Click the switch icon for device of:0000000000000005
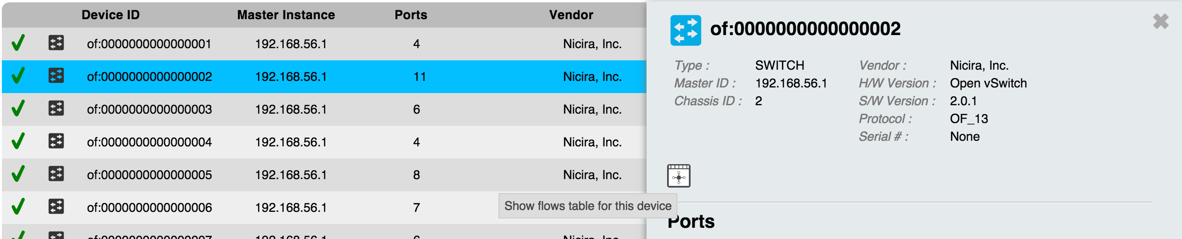This screenshot has width=1182, height=239. point(56,174)
